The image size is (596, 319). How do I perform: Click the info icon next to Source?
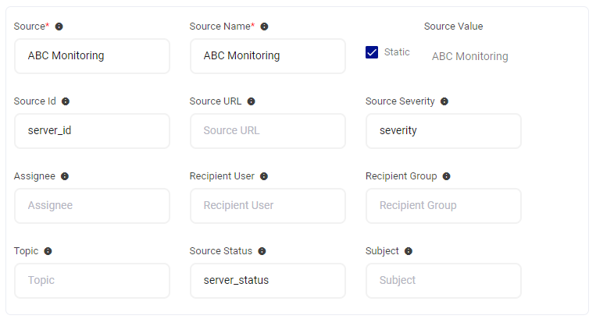point(59,27)
